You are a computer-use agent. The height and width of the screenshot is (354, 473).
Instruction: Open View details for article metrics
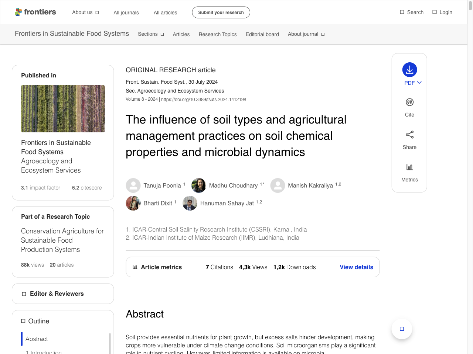356,267
